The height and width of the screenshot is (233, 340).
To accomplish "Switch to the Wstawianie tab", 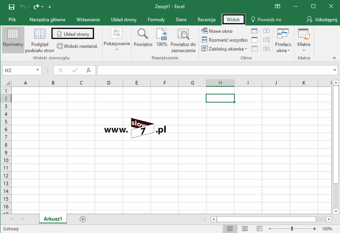I will tap(88, 20).
